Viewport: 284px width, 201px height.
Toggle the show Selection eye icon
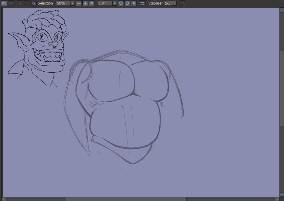pos(34,3)
